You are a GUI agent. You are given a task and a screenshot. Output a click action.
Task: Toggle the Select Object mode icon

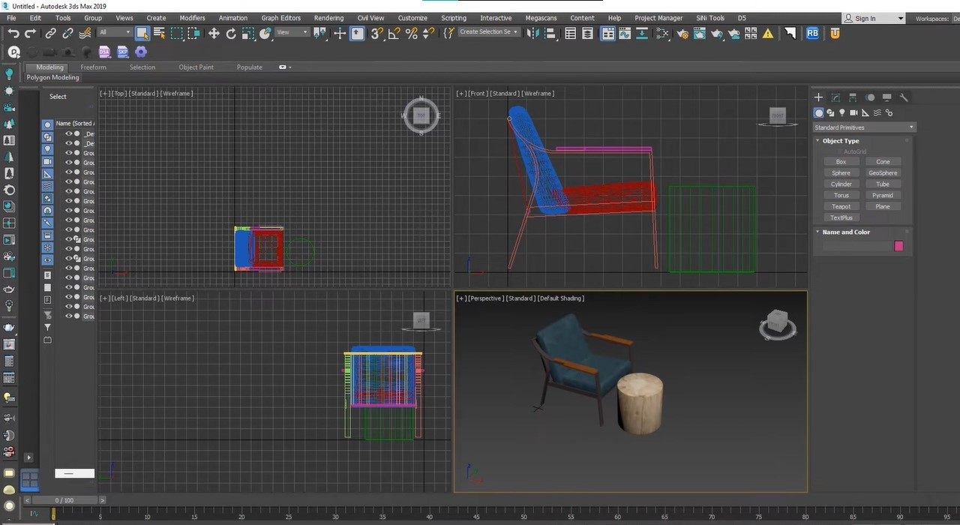pos(142,32)
